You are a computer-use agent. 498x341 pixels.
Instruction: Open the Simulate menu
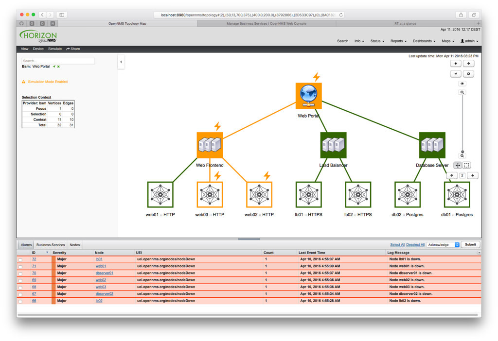tap(55, 49)
